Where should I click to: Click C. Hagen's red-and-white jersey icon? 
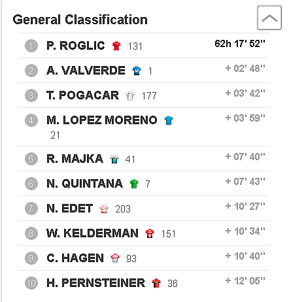tap(115, 258)
